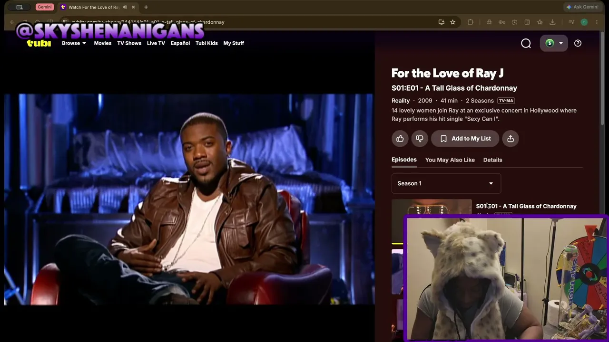This screenshot has width=609, height=342.
Task: Click Add to My List button
Action: (x=465, y=139)
